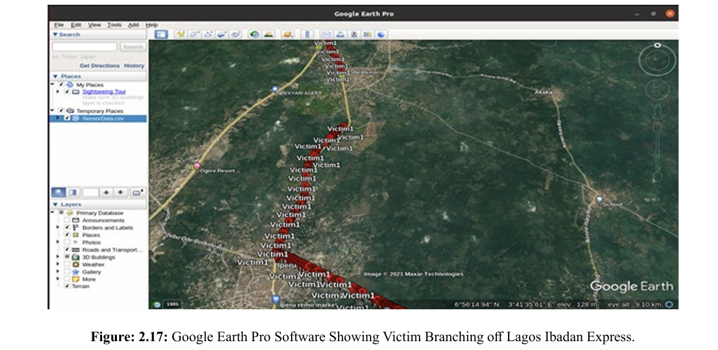Toggle the sidebar panel toolbar button

coord(161,34)
